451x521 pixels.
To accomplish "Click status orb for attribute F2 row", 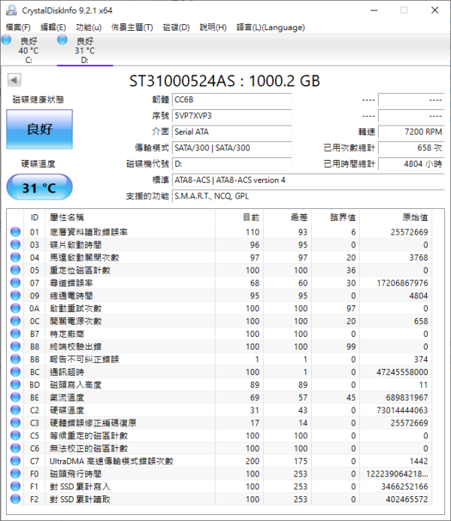I will (15, 499).
